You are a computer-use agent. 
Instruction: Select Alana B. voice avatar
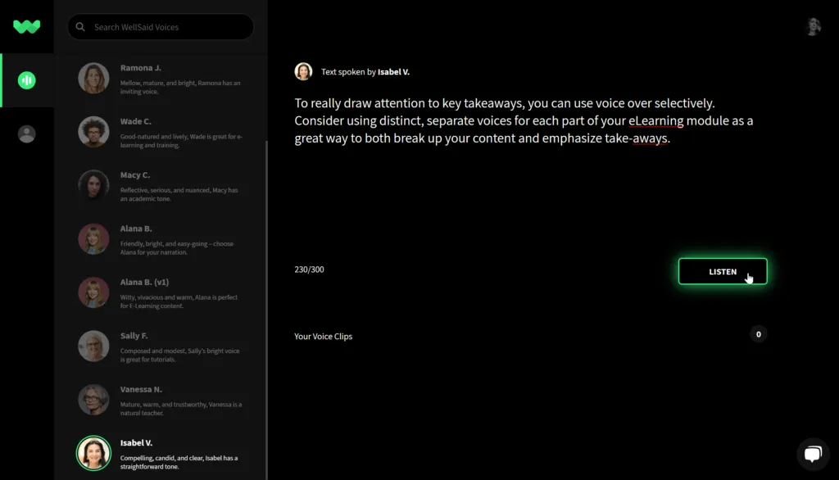[x=93, y=238]
